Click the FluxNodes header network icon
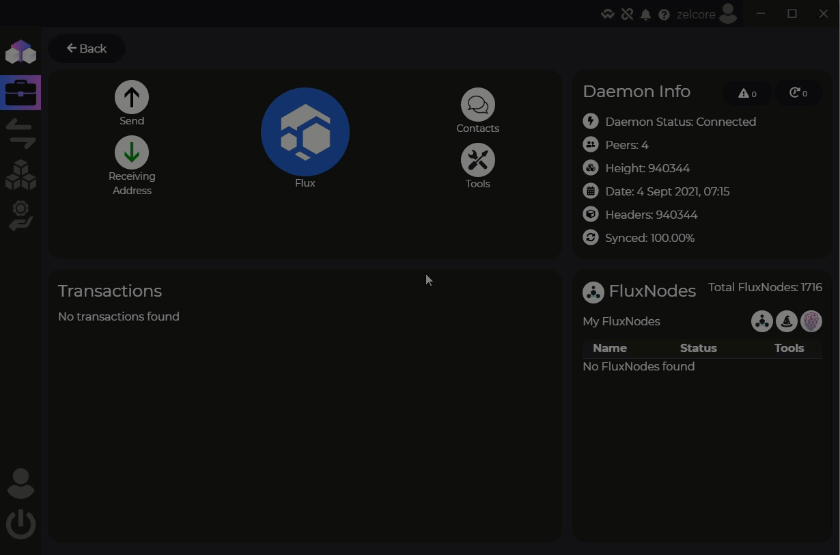Image resolution: width=840 pixels, height=555 pixels. (593, 293)
